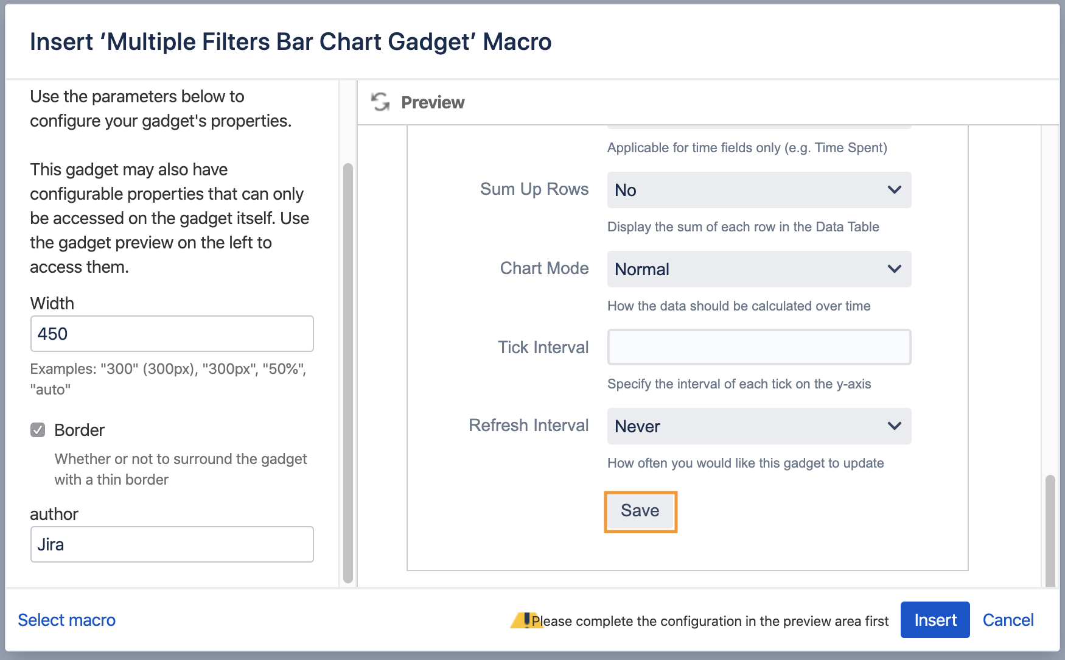Open the Select macro link

click(66, 620)
